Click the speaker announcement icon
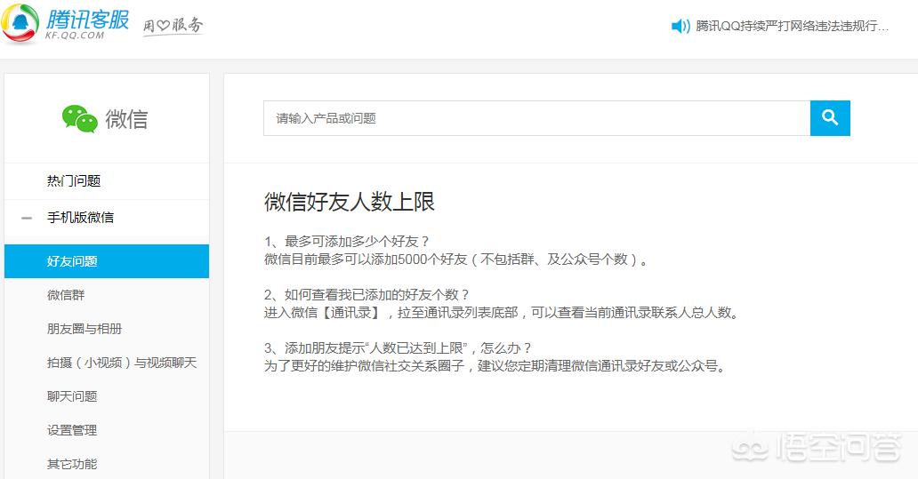 pyautogui.click(x=680, y=26)
